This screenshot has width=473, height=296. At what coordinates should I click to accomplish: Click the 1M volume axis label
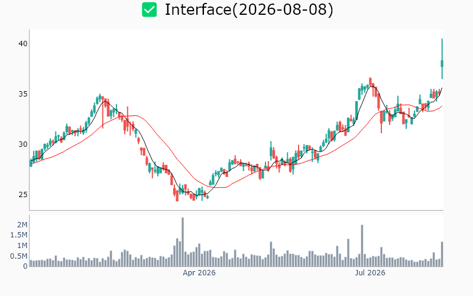click(x=22, y=246)
